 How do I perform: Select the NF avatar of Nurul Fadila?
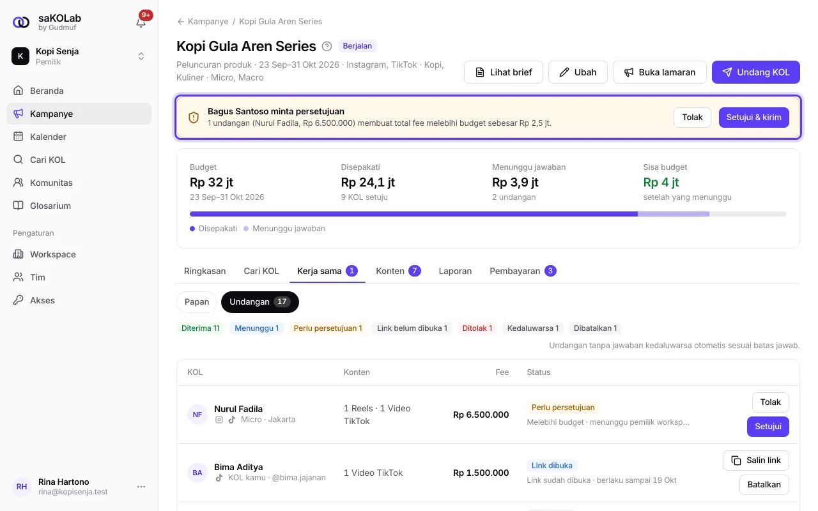pyautogui.click(x=197, y=415)
